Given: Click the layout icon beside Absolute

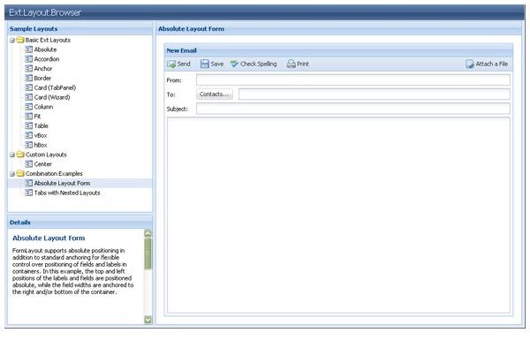Looking at the screenshot, I should coord(29,49).
